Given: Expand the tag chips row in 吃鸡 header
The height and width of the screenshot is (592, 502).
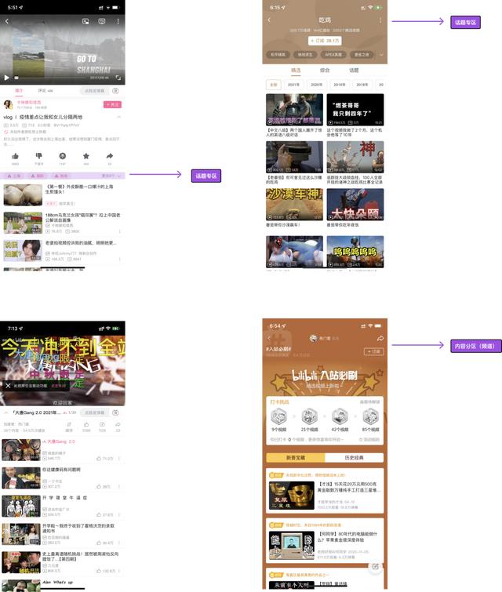Looking at the screenshot, I should 381,55.
